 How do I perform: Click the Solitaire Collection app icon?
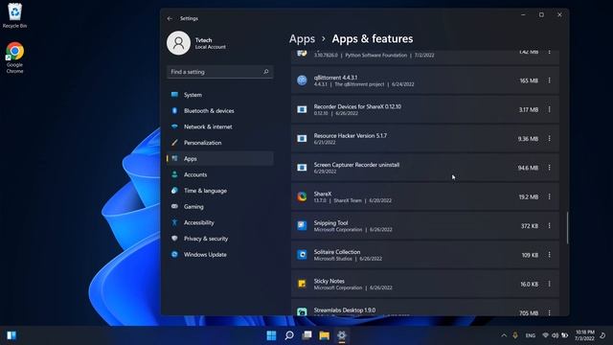(302, 255)
